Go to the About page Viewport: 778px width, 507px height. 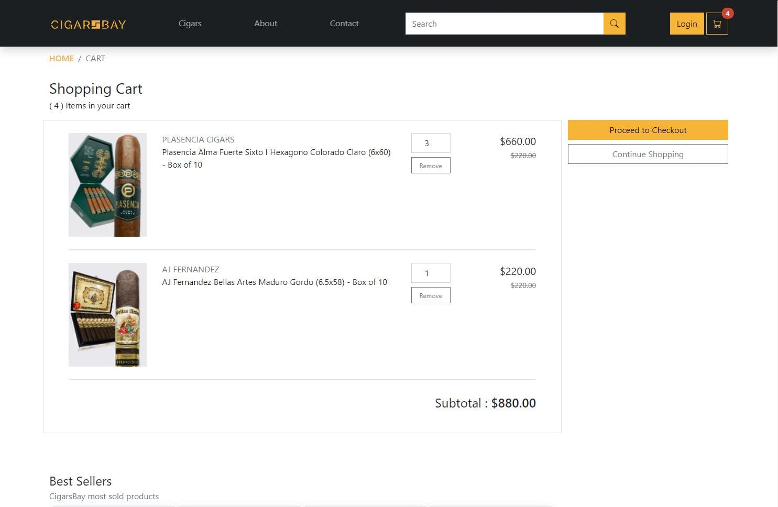[x=266, y=24]
